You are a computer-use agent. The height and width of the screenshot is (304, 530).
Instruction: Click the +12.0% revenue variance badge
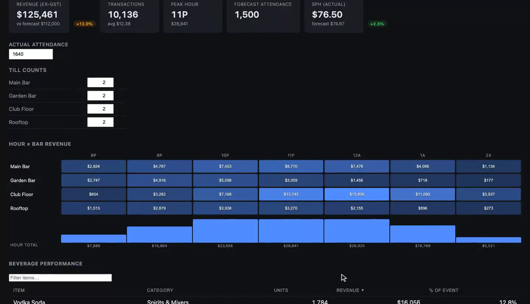pos(85,24)
